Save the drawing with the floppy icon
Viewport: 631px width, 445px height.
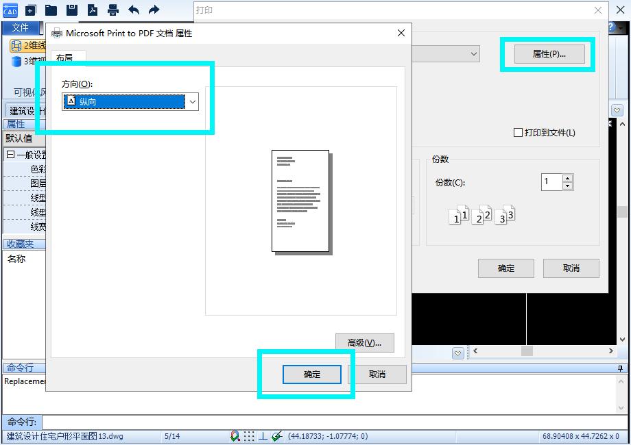tap(71, 10)
